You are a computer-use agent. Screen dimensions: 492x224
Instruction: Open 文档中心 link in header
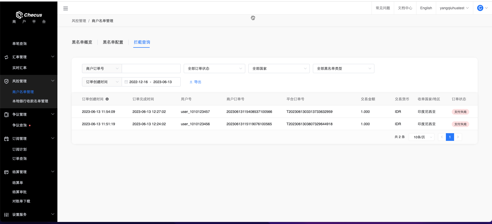(x=405, y=8)
